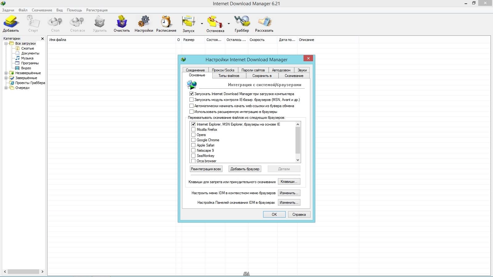The height and width of the screenshot is (277, 493).
Task: Select the Программы category
Action: pyautogui.click(x=30, y=63)
